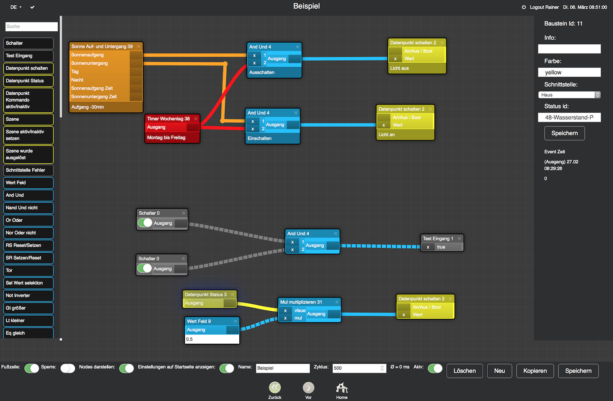This screenshot has width=613, height=401.
Task: Click the Kopieren button
Action: coord(535,371)
